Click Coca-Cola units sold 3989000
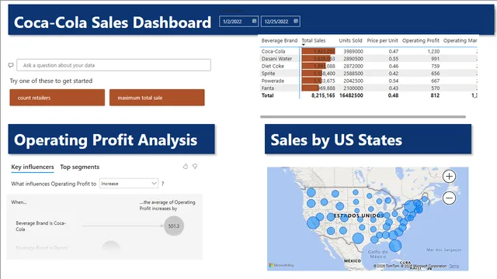 click(353, 51)
